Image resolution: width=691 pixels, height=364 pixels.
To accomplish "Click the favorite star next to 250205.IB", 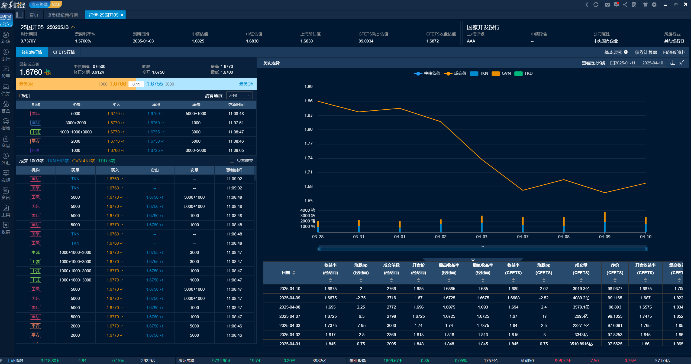I will [73, 28].
